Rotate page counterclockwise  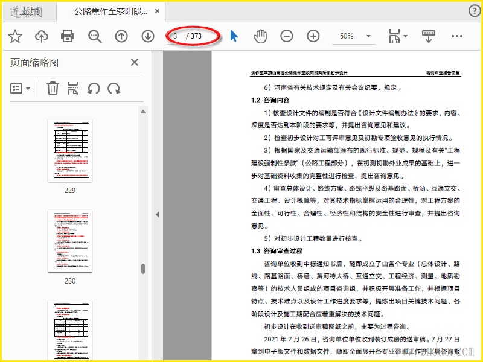click(94, 89)
